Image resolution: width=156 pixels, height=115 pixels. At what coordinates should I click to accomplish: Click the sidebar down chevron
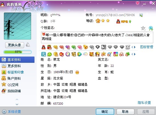point(17,104)
